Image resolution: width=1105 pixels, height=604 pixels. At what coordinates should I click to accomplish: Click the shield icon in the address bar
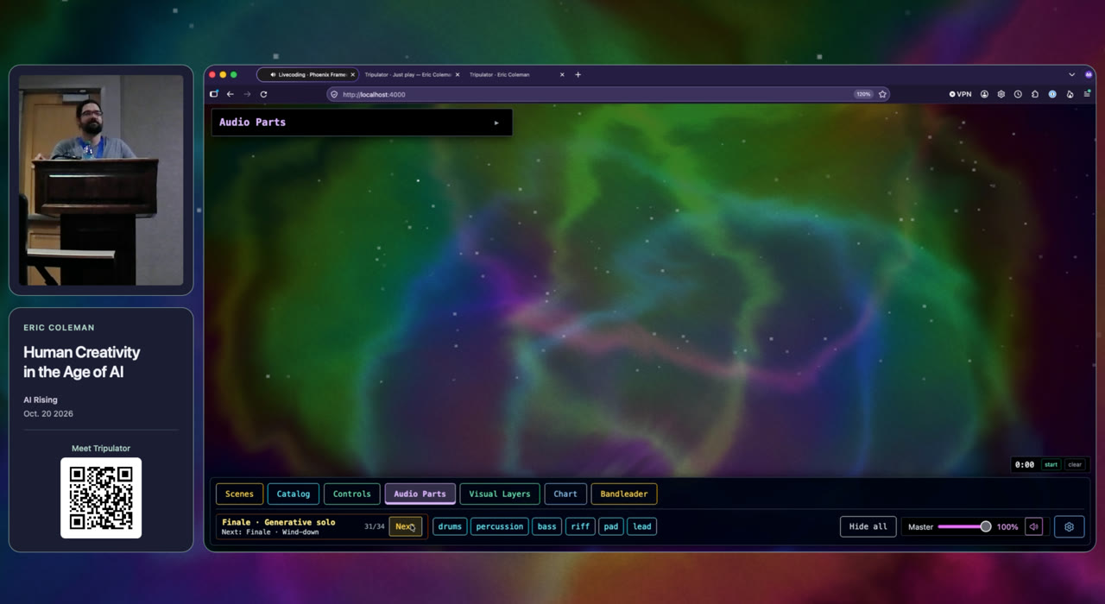coord(334,94)
